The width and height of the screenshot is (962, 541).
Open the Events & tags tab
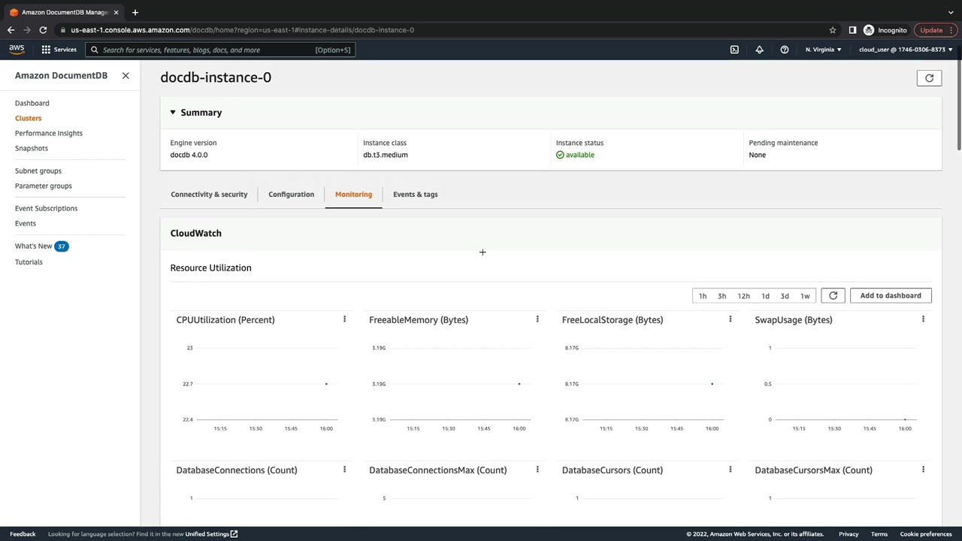point(415,195)
